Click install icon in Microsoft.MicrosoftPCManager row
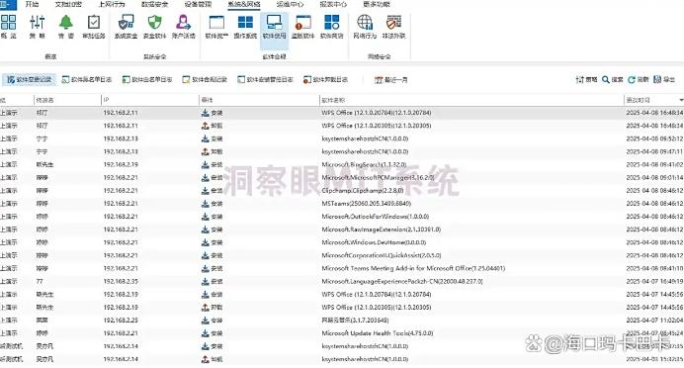 click(x=205, y=178)
